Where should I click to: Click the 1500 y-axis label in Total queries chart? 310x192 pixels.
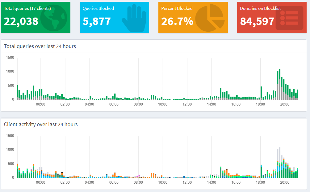10,58
